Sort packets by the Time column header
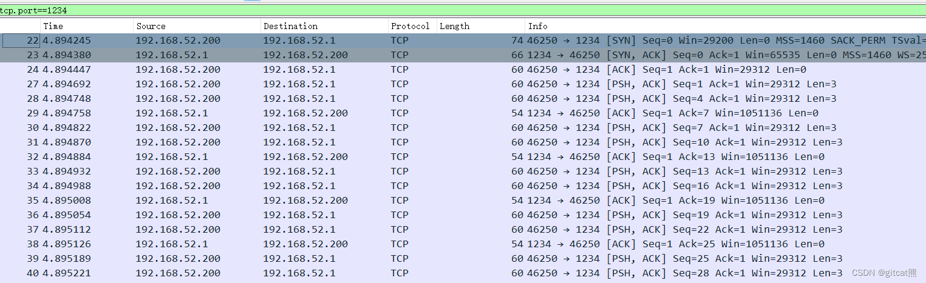This screenshot has width=926, height=283. (87, 26)
